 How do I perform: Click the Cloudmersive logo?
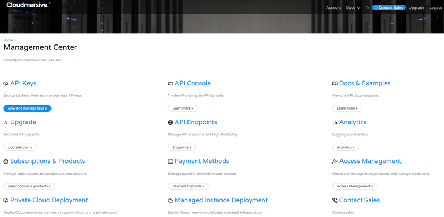[x=28, y=5]
